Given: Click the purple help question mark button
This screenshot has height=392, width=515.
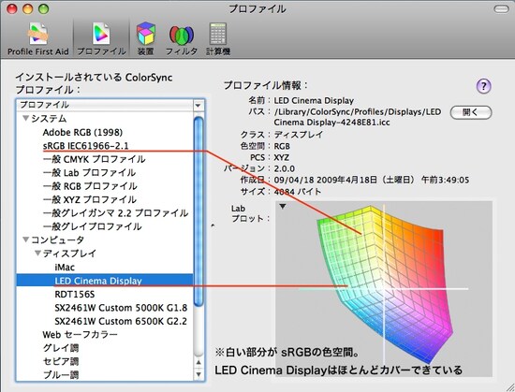Looking at the screenshot, I should point(483,86).
